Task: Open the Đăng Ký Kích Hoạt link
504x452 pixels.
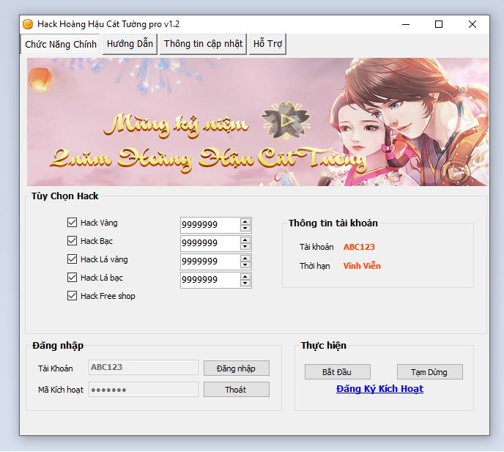Action: click(379, 389)
